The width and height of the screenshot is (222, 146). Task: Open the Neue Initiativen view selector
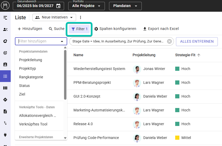54,17
